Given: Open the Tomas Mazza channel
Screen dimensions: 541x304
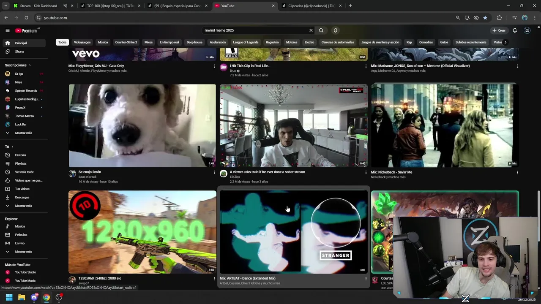Looking at the screenshot, I should coord(24,116).
